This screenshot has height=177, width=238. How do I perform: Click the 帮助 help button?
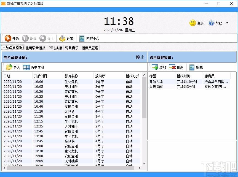(218, 23)
